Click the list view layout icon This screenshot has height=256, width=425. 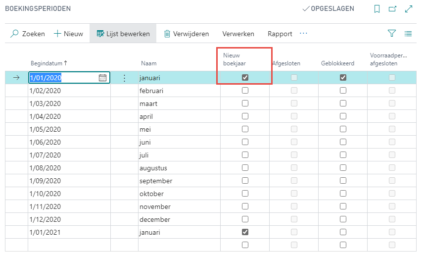pos(408,34)
